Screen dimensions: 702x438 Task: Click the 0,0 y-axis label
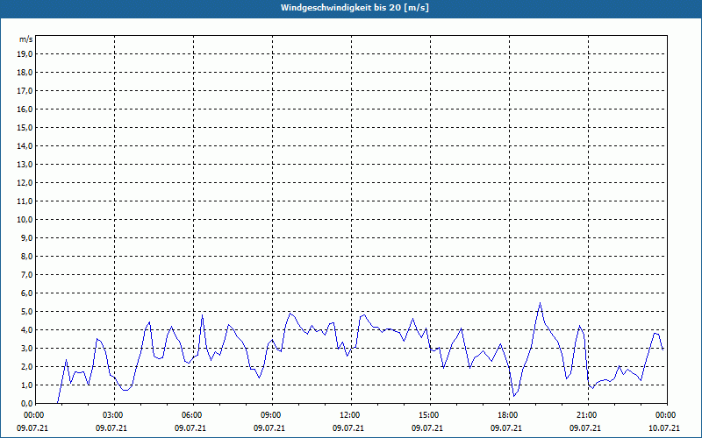pyautogui.click(x=27, y=404)
